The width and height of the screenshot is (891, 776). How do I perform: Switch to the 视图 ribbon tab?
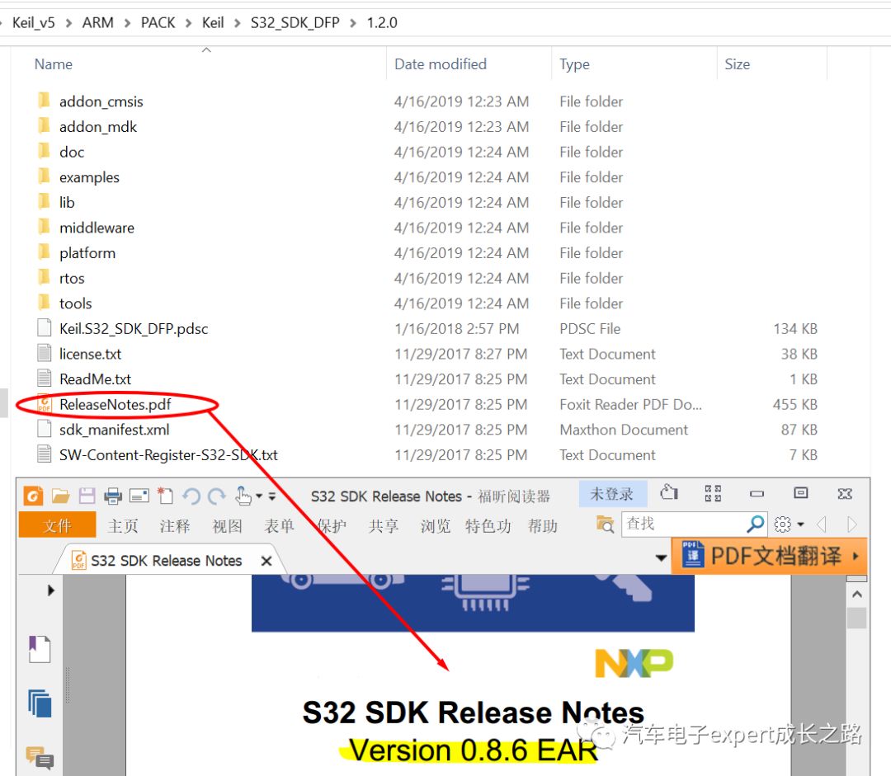click(227, 526)
